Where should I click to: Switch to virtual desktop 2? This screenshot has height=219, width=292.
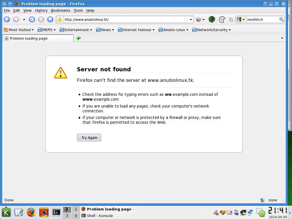click(x=76, y=209)
